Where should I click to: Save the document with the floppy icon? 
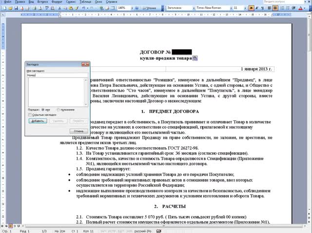point(16,8)
